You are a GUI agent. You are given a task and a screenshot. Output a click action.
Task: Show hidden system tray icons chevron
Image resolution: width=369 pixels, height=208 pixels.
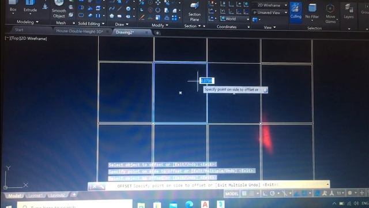pos(334,203)
